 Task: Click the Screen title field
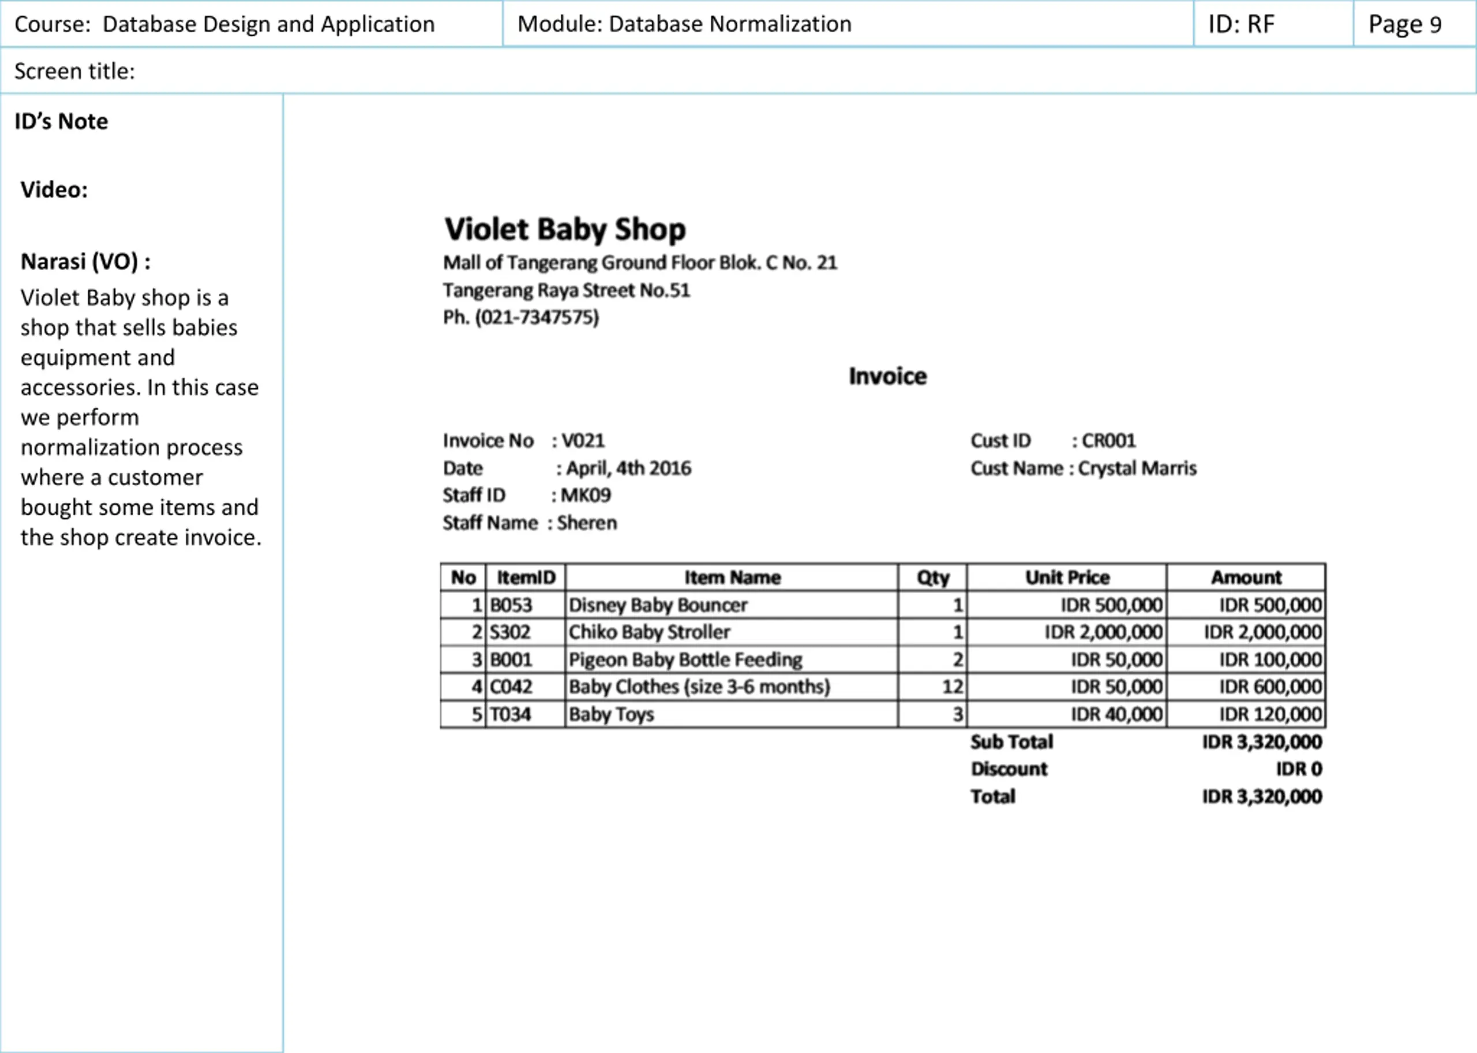tap(738, 70)
